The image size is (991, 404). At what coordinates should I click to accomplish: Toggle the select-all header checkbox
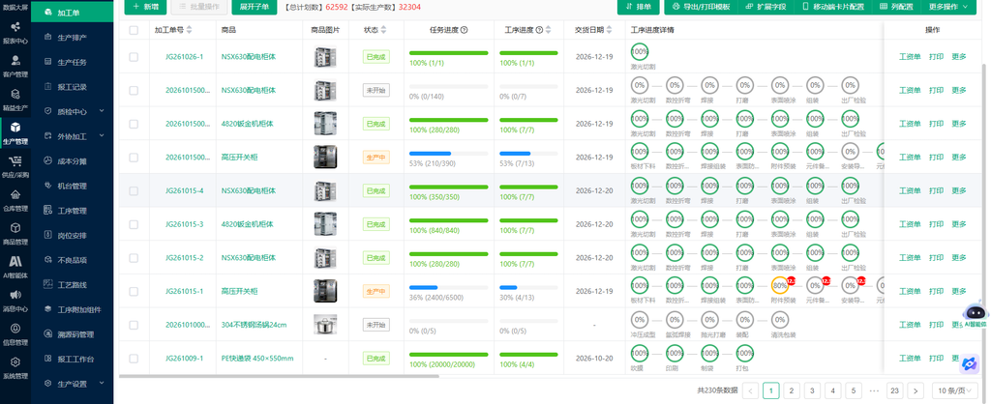coord(134,30)
